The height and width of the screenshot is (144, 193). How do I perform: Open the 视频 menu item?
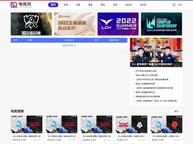(x=115, y=5)
